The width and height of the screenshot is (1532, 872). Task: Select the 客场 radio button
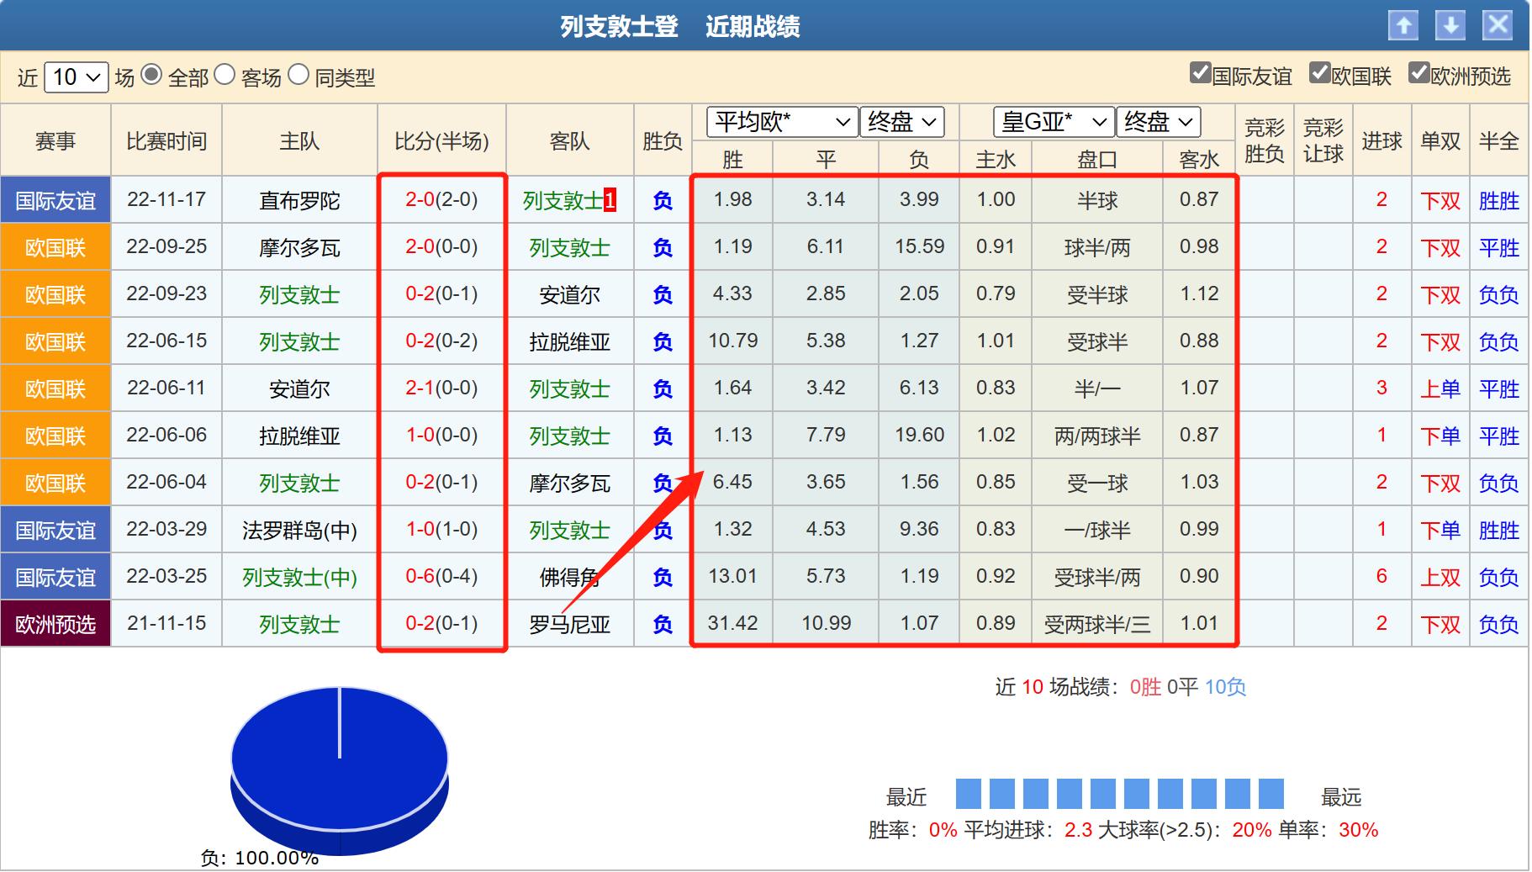click(x=223, y=76)
